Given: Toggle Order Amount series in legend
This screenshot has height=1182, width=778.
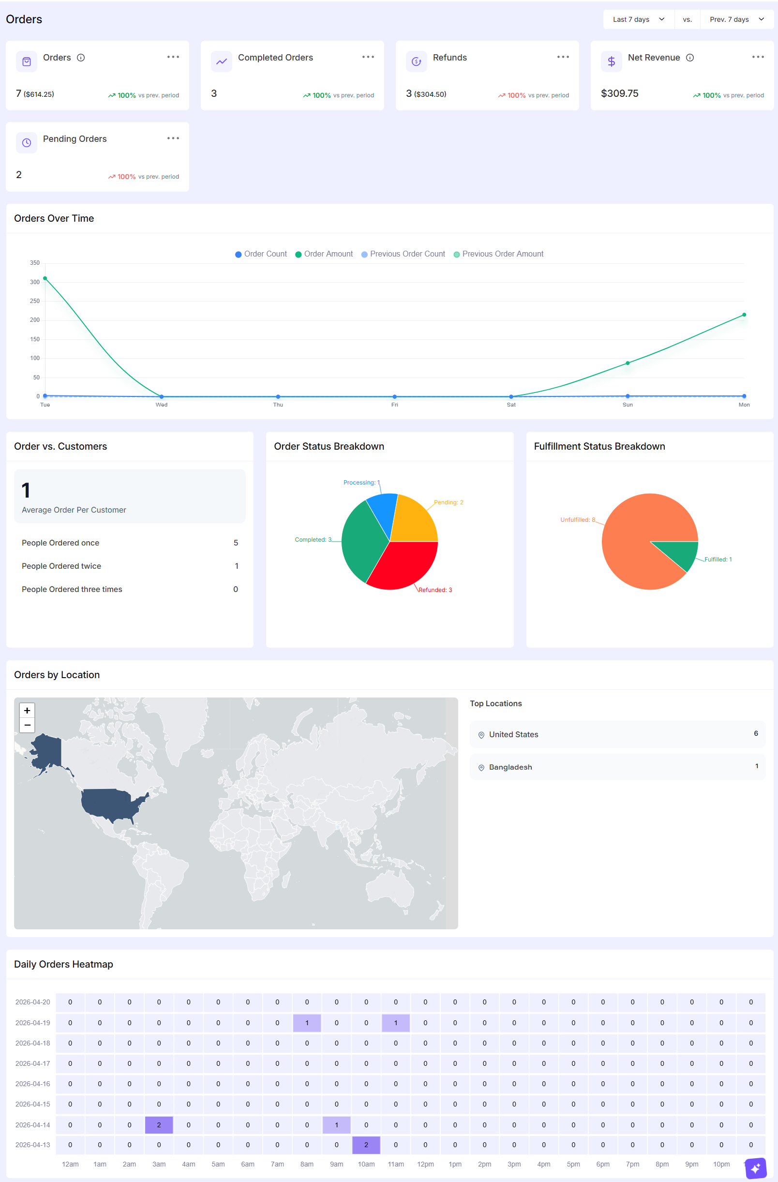Looking at the screenshot, I should [324, 254].
